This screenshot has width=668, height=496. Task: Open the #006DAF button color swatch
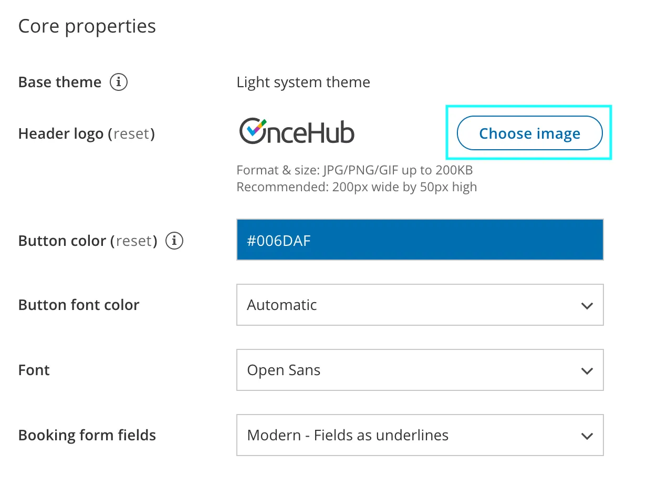(x=420, y=240)
